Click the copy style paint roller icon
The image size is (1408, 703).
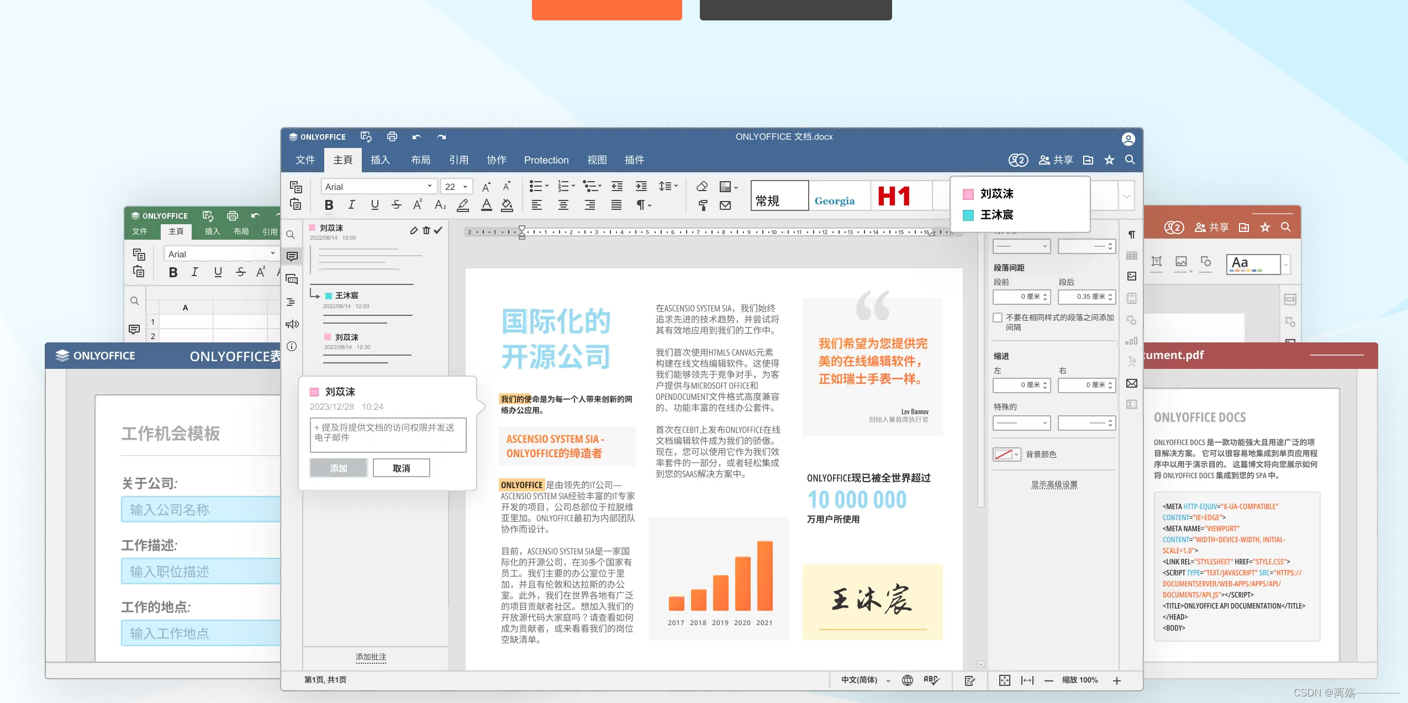pos(703,205)
